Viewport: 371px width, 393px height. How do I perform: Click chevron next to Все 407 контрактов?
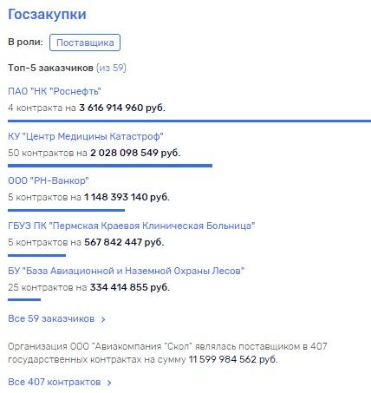coord(109,383)
